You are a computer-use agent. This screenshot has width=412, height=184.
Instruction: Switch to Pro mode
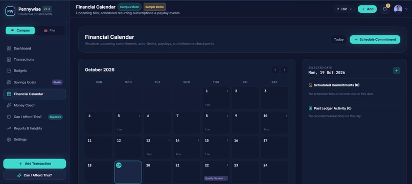pyautogui.click(x=50, y=31)
